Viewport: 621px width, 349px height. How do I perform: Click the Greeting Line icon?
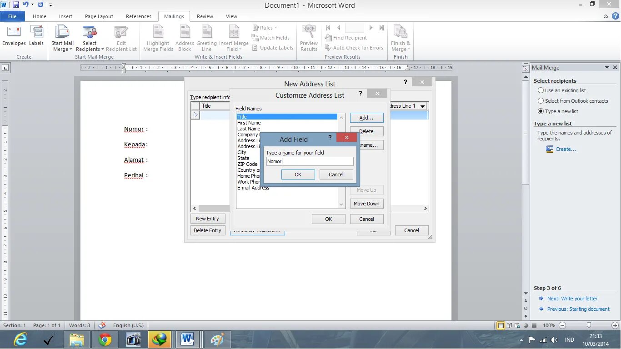pos(206,38)
